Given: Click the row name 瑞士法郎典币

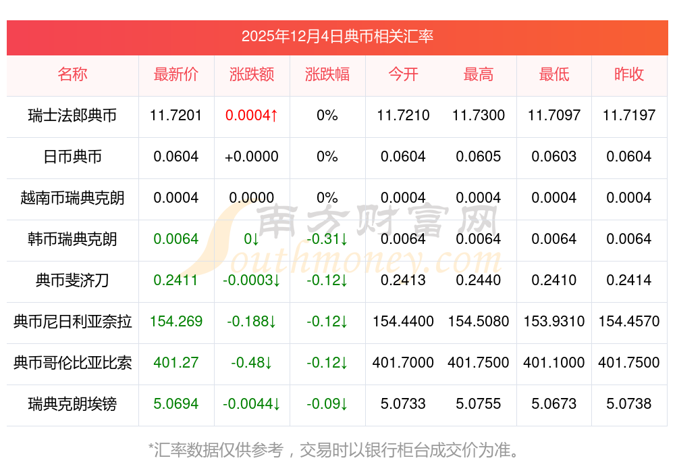Looking at the screenshot, I should click(72, 116).
